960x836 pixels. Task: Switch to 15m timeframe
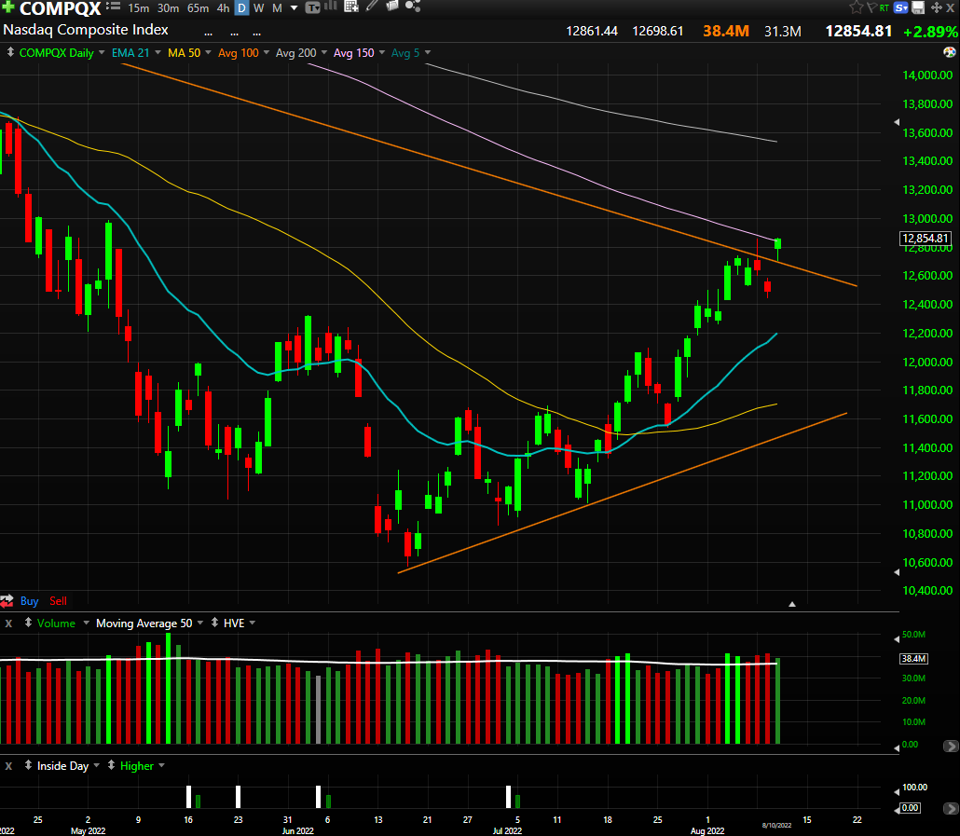pyautogui.click(x=138, y=8)
